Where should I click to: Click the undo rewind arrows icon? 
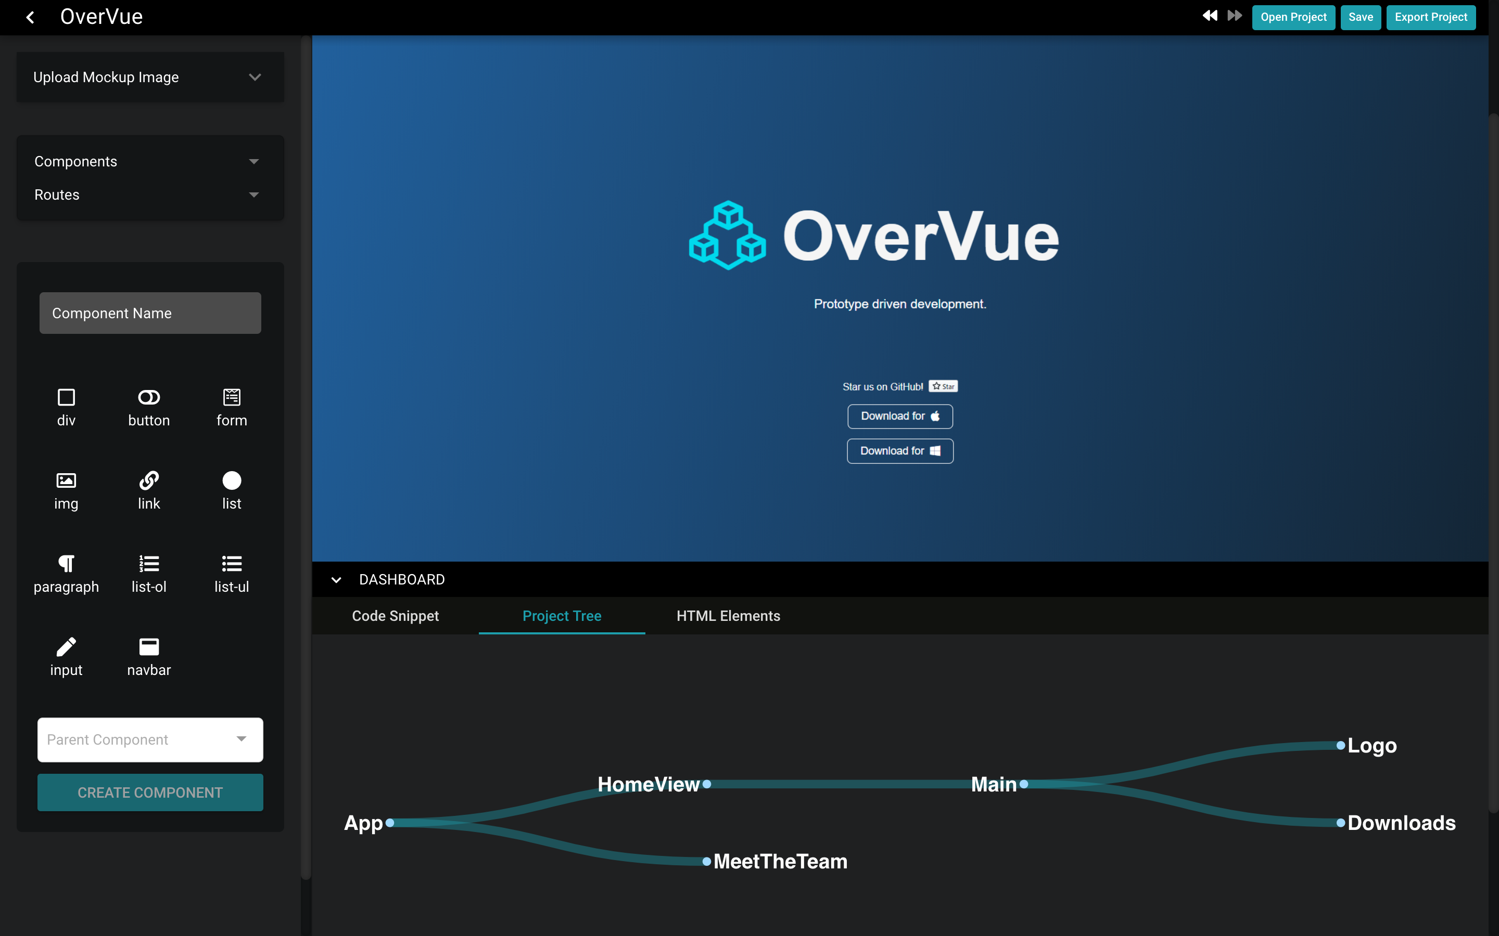(x=1210, y=16)
